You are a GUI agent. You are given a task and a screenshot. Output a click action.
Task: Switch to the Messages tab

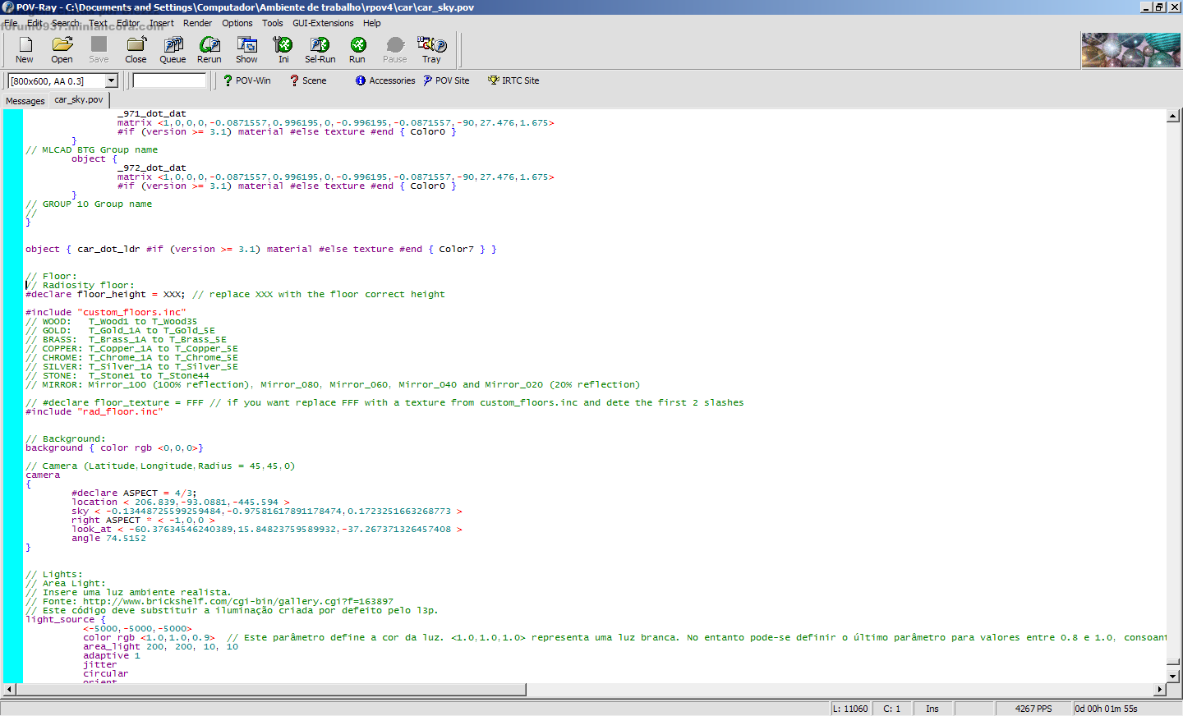click(25, 101)
